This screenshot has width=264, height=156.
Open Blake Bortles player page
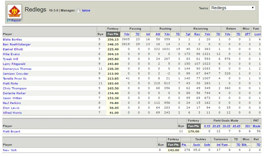[x=13, y=39]
